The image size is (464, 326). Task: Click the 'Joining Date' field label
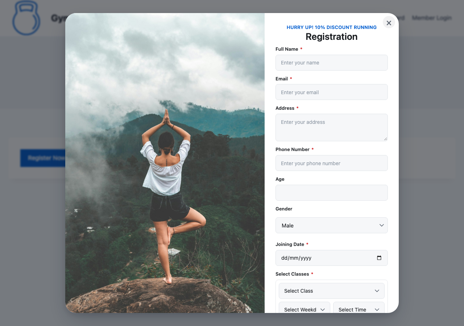[290, 244]
